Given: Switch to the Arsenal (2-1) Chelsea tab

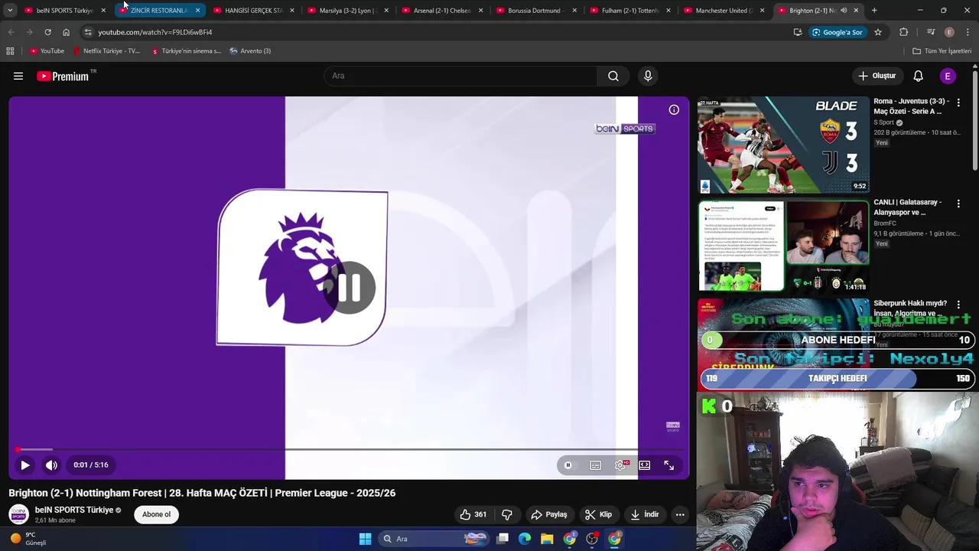Looking at the screenshot, I should pyautogui.click(x=441, y=10).
